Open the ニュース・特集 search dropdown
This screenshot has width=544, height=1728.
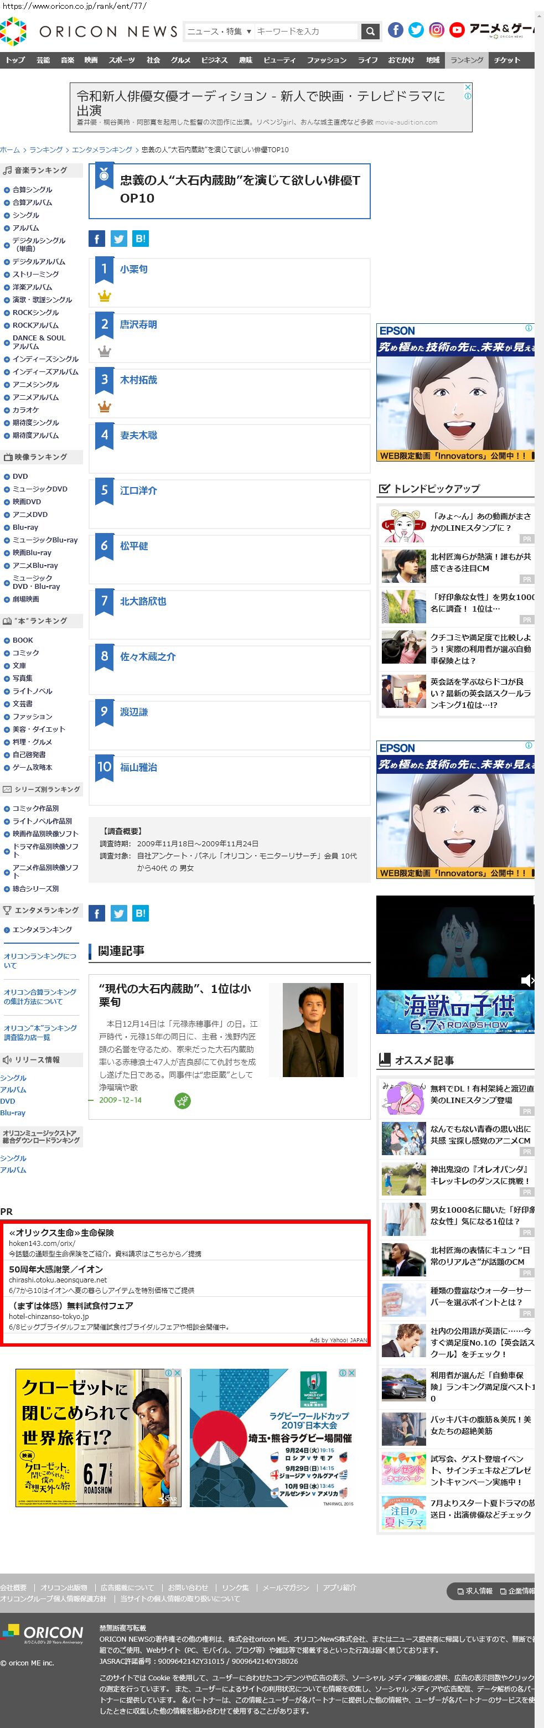219,32
